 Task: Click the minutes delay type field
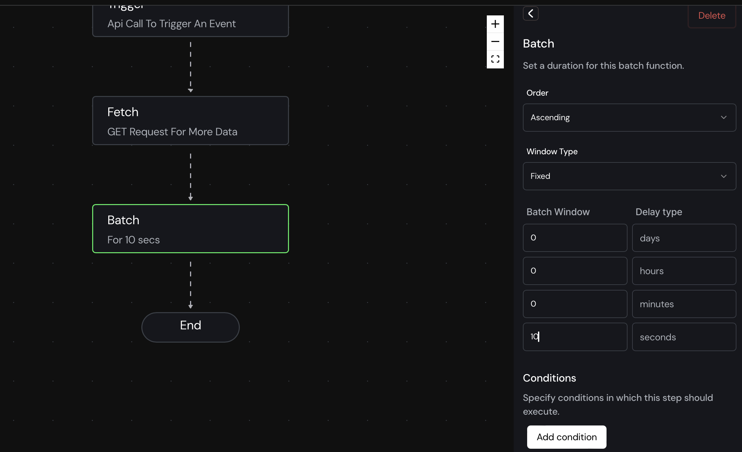pos(684,304)
